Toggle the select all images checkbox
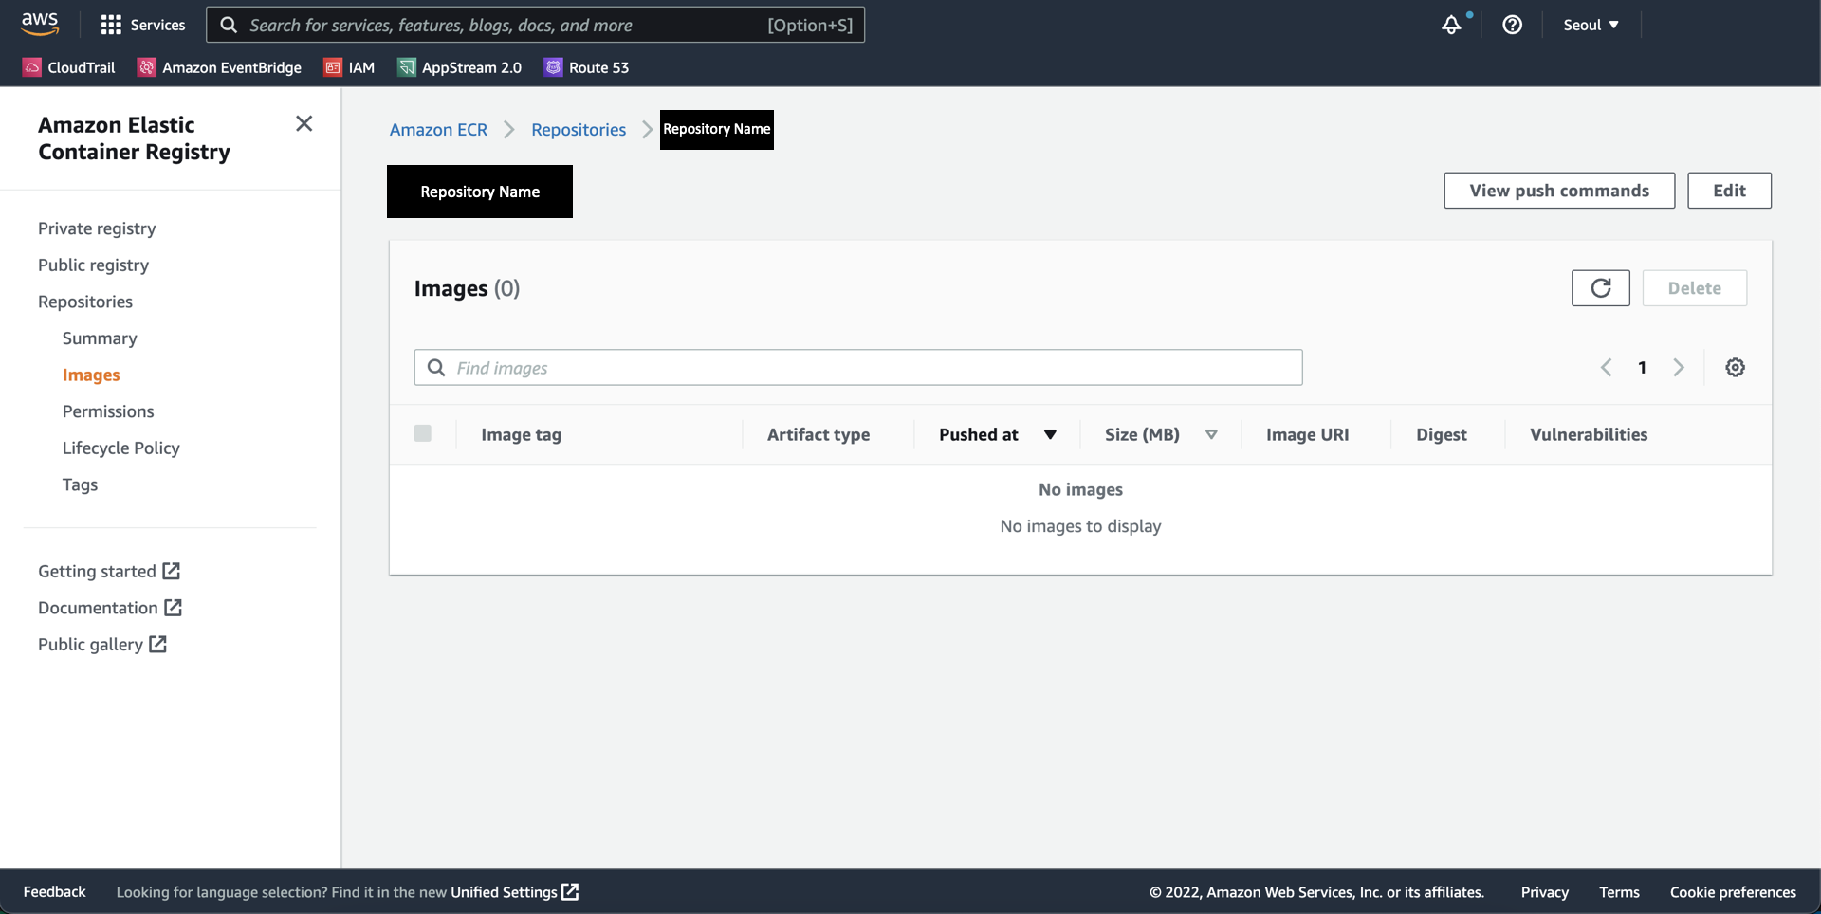Viewport: 1821px width, 914px height. coord(423,433)
